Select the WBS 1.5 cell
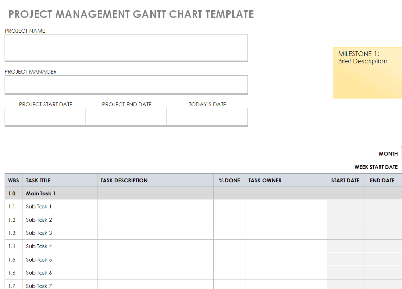402x289 pixels. click(14, 259)
